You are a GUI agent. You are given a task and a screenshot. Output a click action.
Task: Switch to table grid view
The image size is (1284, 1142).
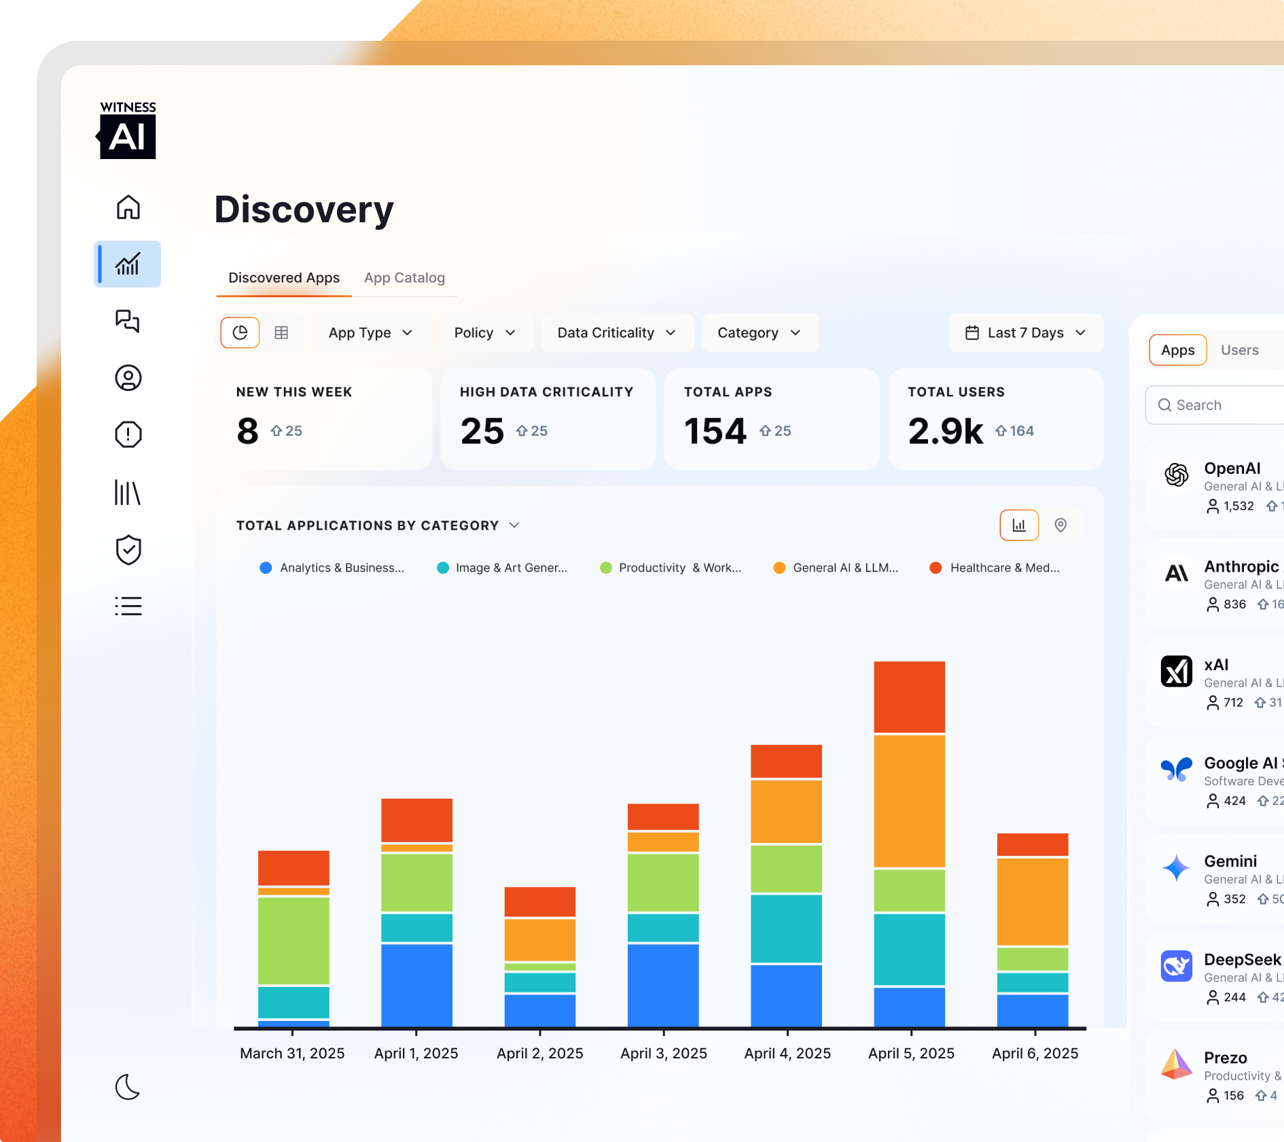click(281, 332)
